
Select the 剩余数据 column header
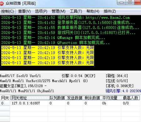(92, 98)
